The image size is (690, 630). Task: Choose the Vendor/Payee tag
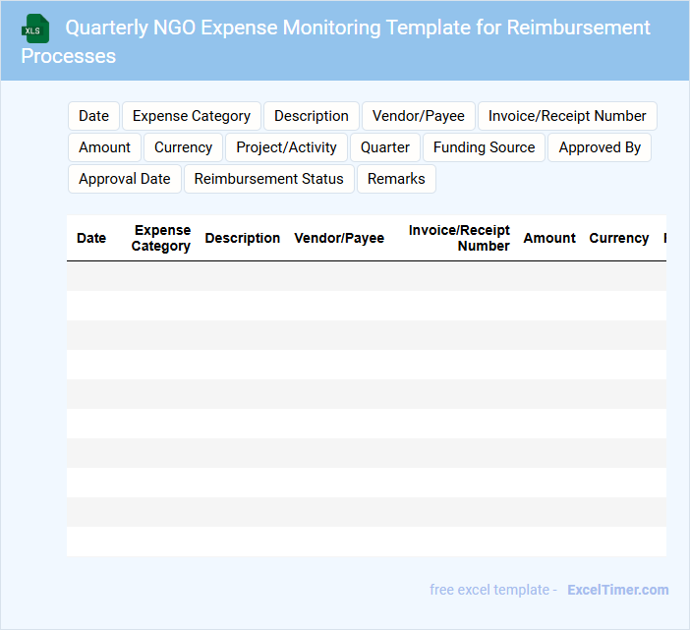tap(419, 116)
